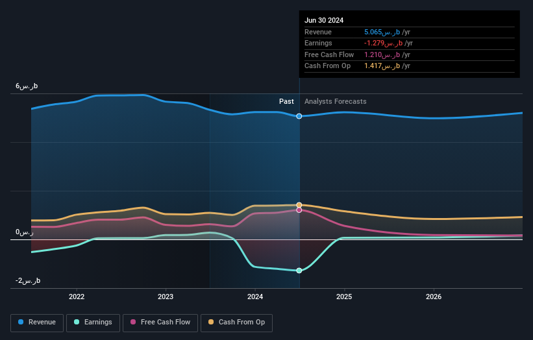Viewport: 533px width, 340px height.
Task: Click the orange Cash From Op data point
Action: tap(299, 205)
